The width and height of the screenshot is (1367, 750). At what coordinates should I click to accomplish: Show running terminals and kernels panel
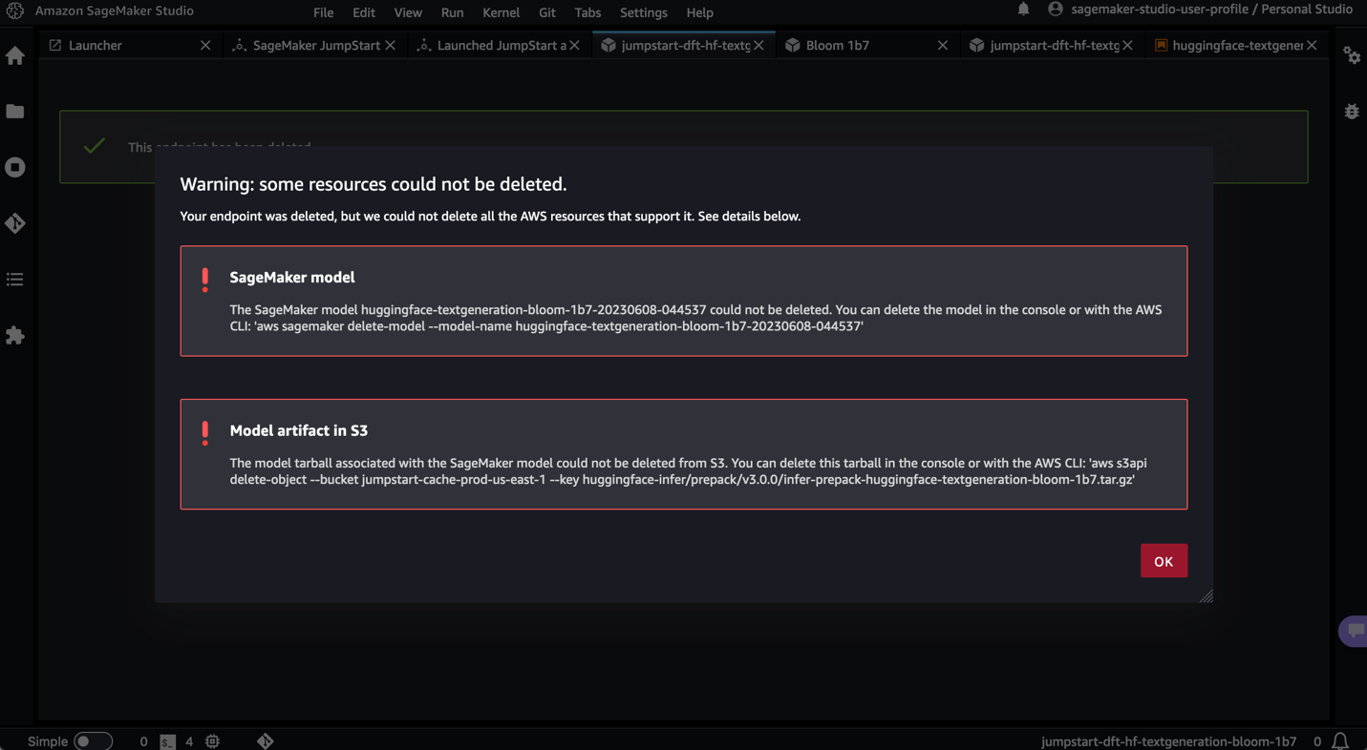15,167
